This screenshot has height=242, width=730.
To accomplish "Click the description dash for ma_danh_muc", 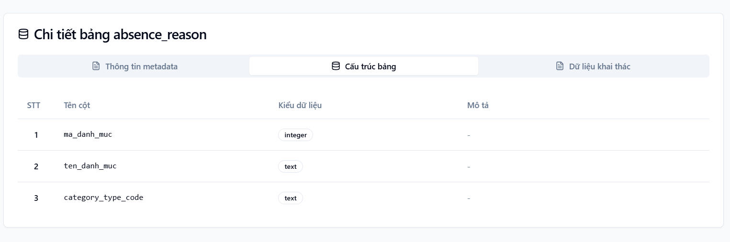I will pyautogui.click(x=469, y=135).
